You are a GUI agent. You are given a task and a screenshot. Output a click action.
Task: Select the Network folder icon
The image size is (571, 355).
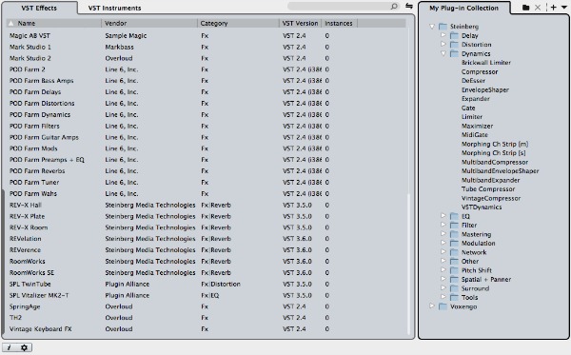454,252
